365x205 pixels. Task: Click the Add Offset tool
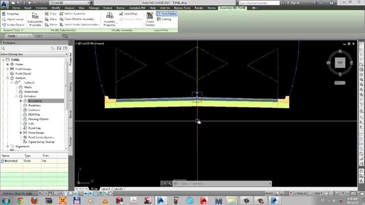128,14
